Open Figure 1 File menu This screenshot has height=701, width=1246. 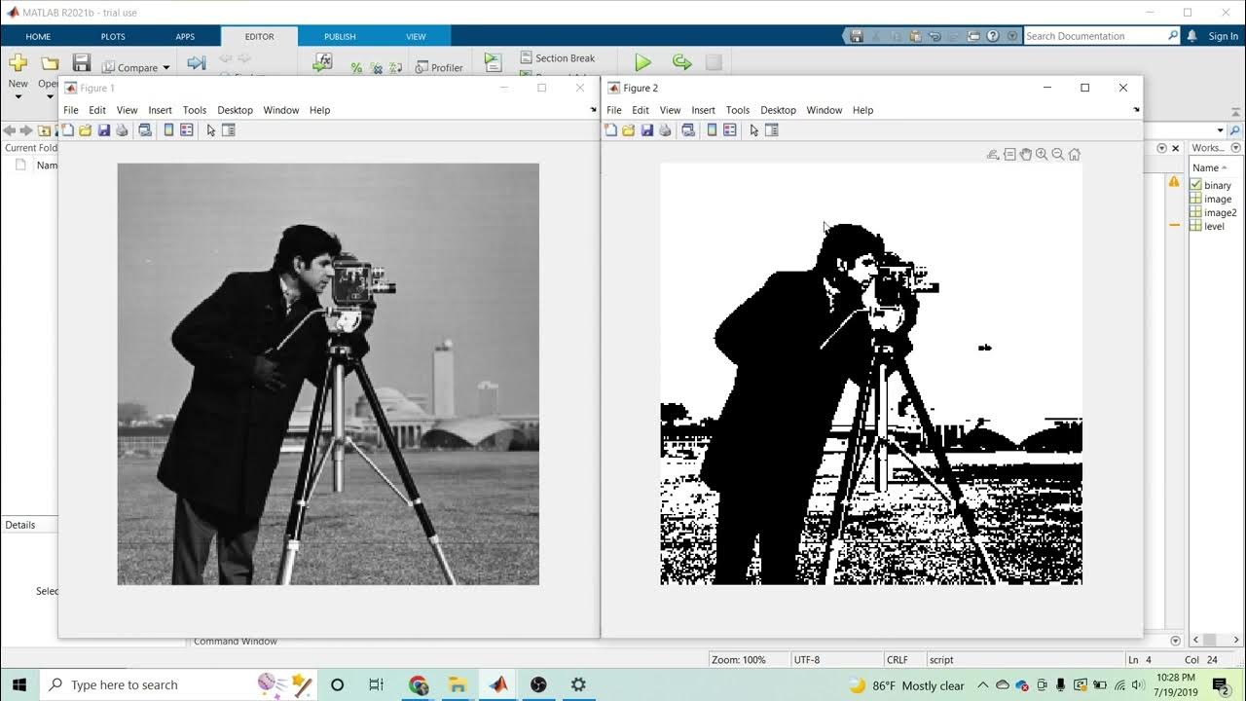click(71, 110)
